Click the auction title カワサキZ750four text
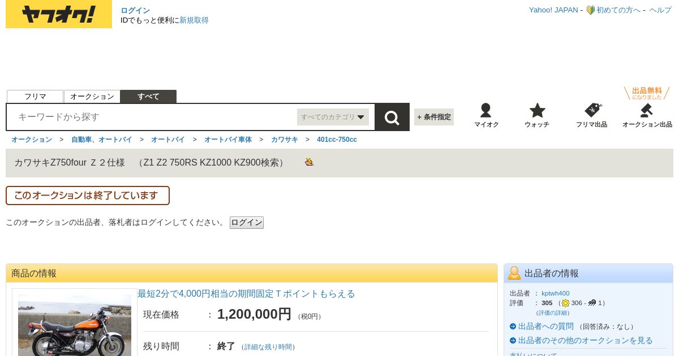The height and width of the screenshot is (356, 679). point(150,163)
